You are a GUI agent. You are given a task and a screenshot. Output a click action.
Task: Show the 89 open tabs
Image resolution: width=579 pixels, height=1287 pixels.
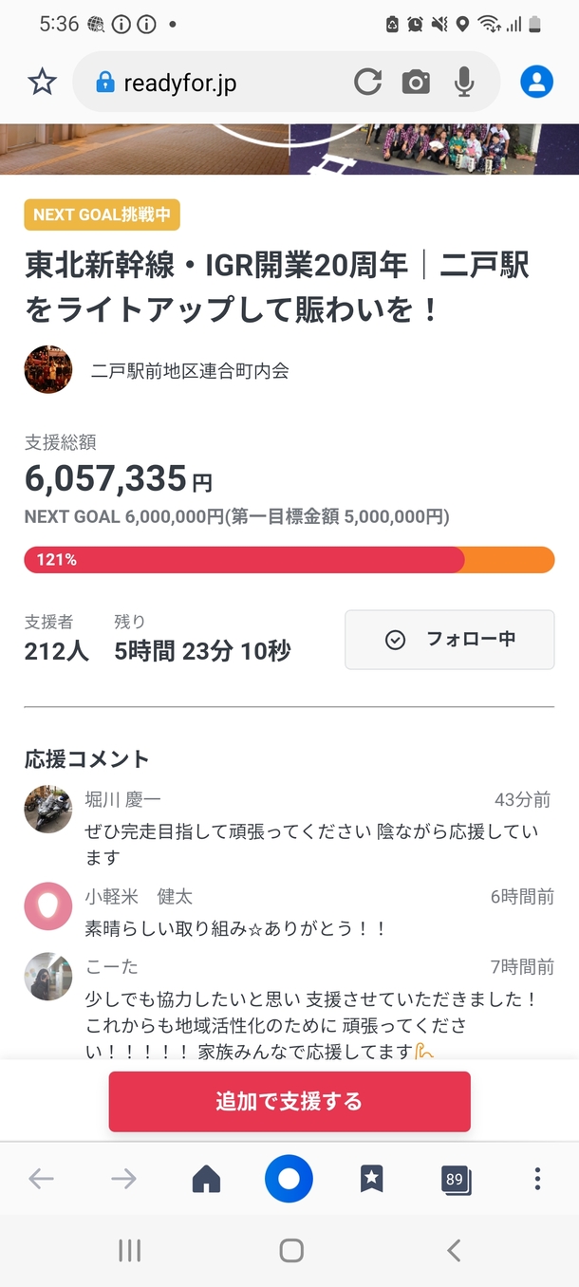tap(456, 1180)
